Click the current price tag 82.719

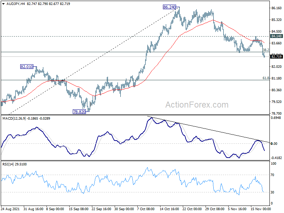(277, 57)
